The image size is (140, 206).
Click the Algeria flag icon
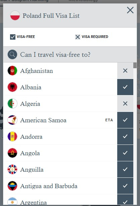click(12, 104)
